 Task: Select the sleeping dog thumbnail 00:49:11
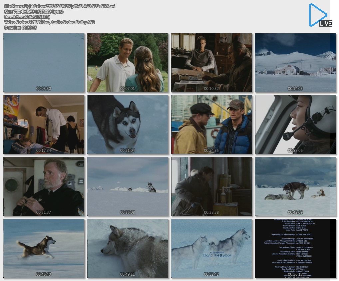coord(128,248)
